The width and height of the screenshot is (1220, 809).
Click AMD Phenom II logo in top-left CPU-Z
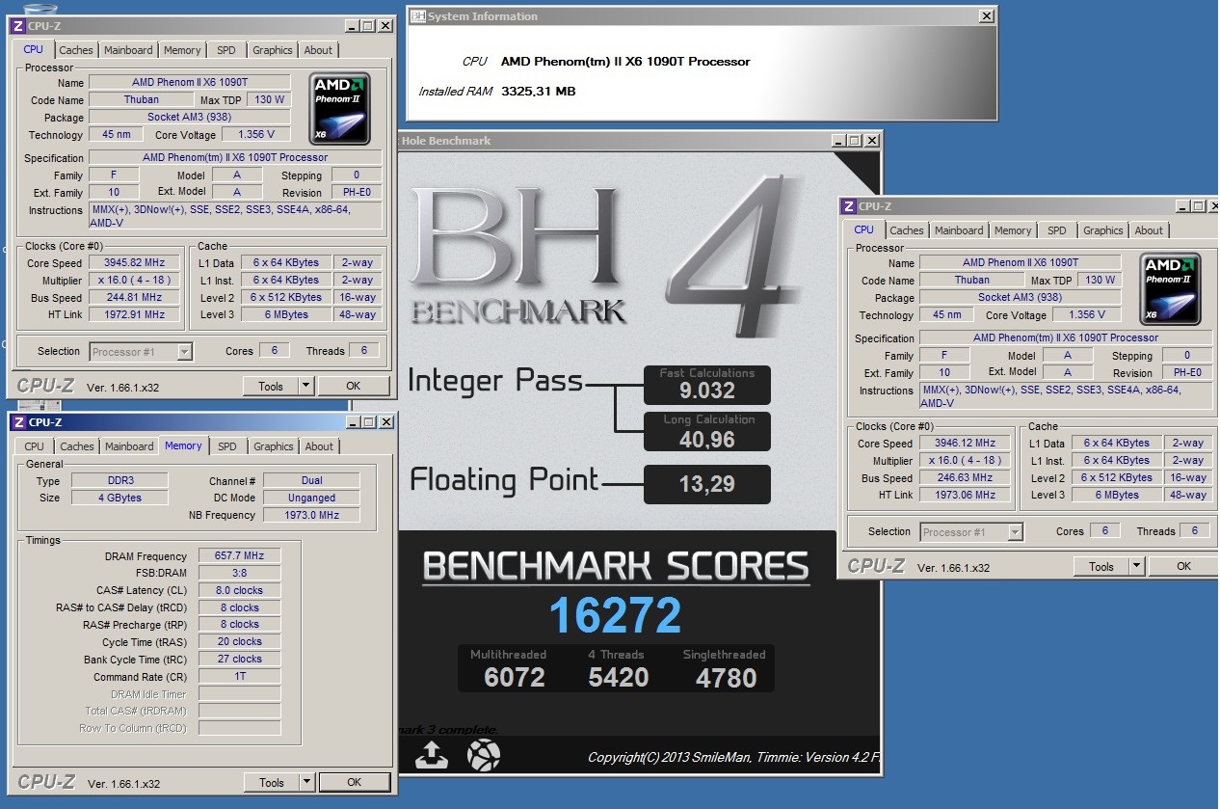pyautogui.click(x=339, y=108)
